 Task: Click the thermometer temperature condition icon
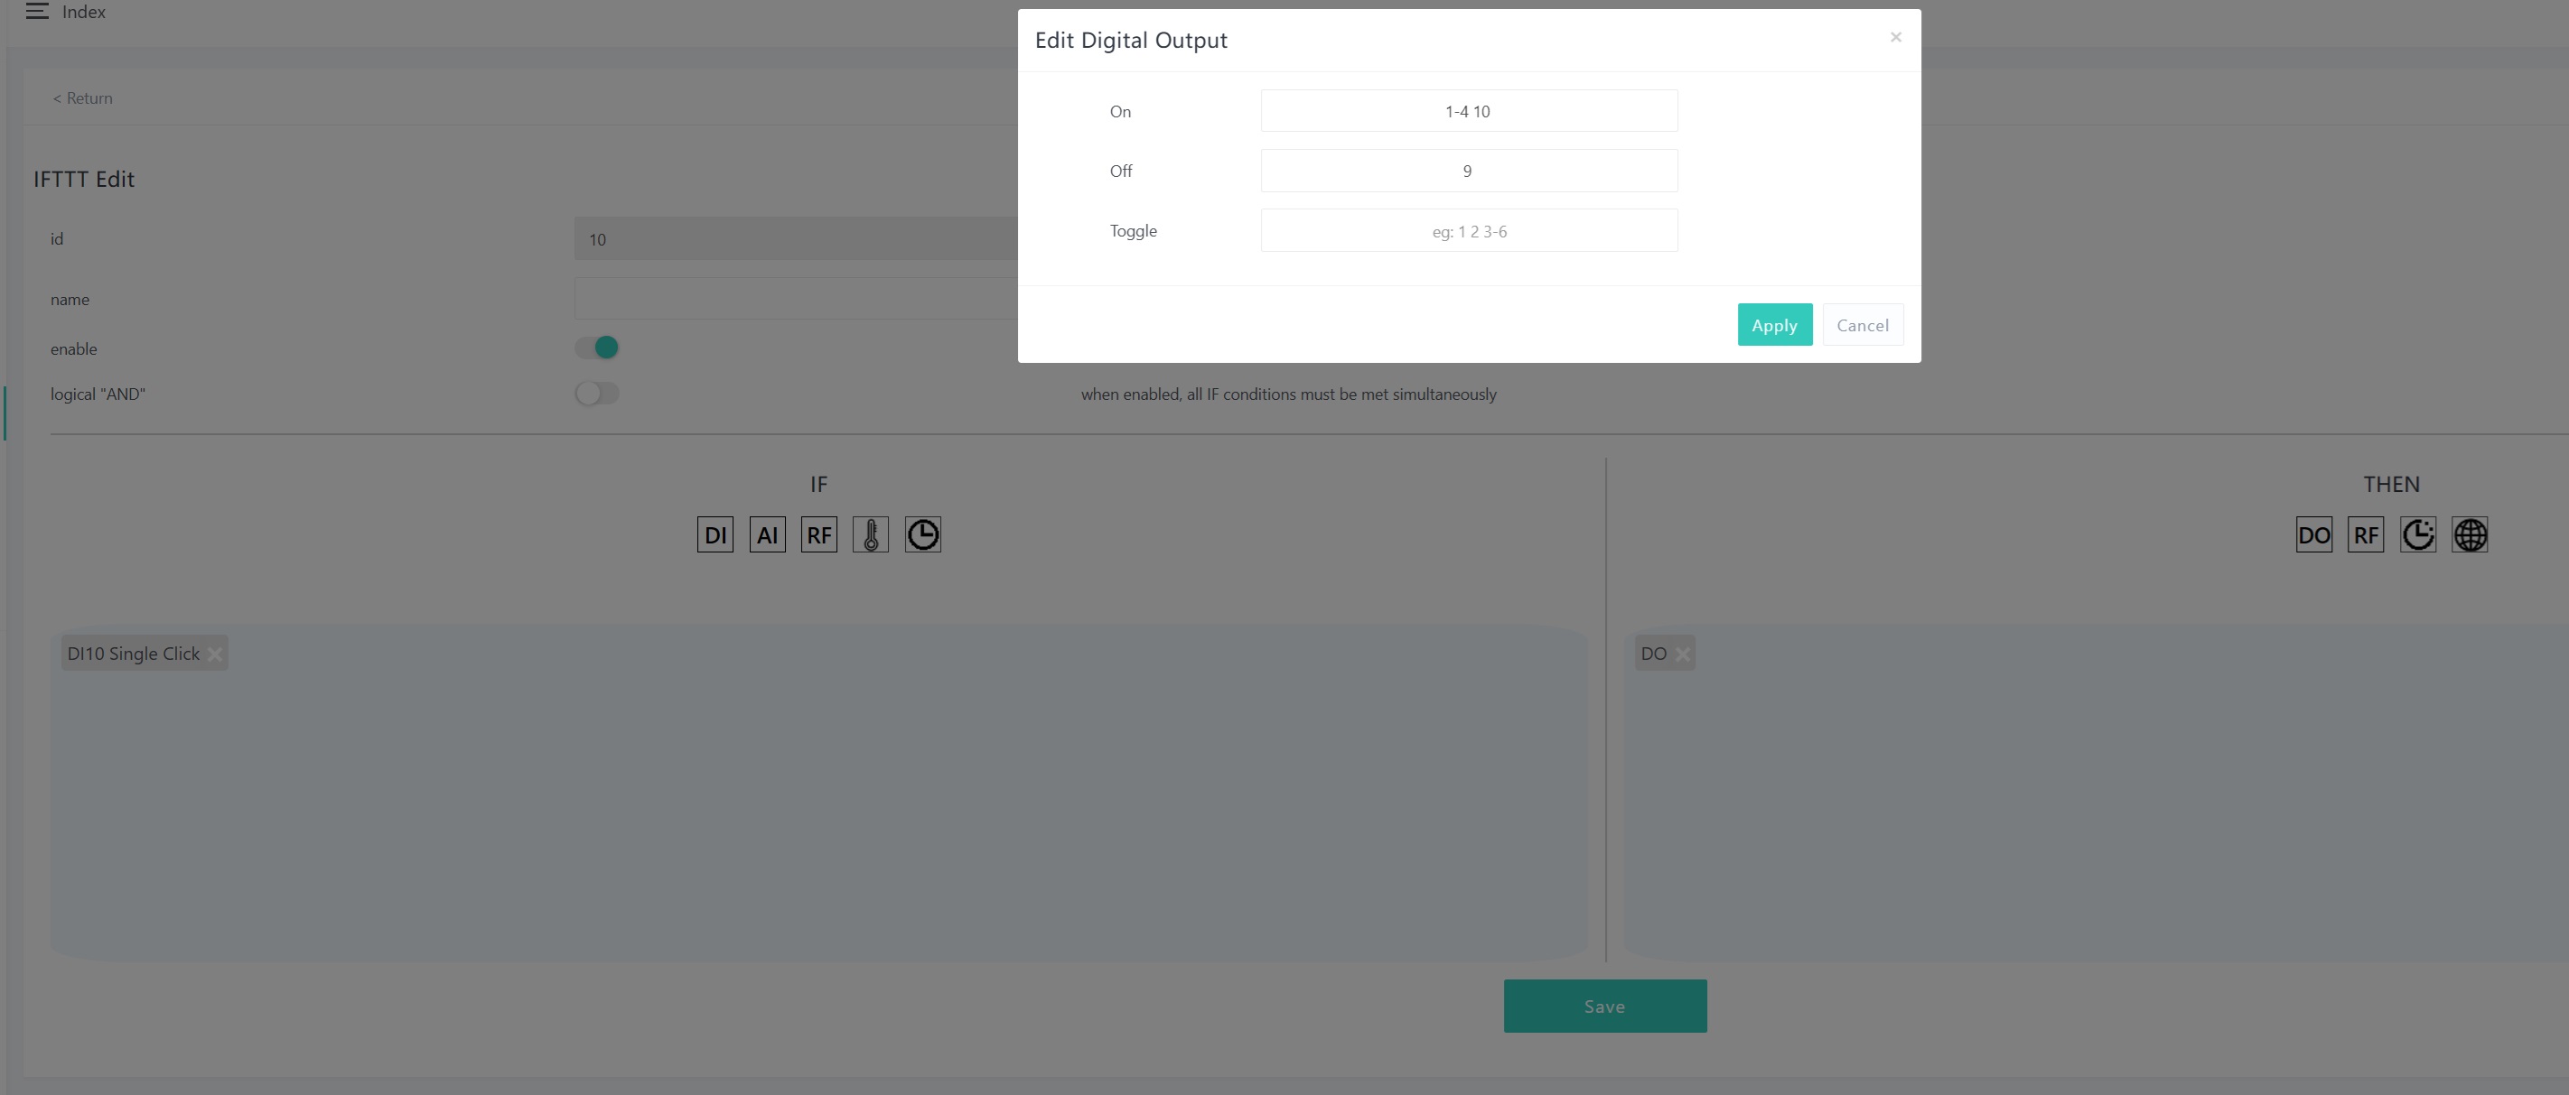coord(871,535)
